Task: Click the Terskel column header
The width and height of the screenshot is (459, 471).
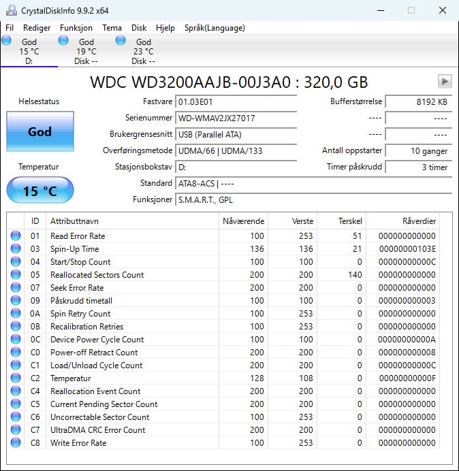Action: click(x=341, y=221)
